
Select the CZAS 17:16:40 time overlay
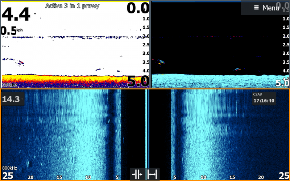pos(264,98)
